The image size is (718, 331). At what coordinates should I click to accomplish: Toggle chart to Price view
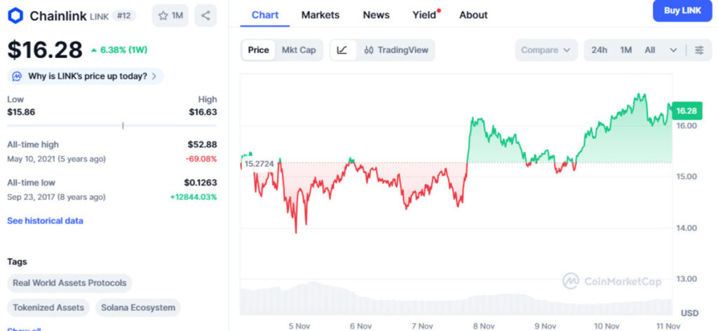point(258,50)
